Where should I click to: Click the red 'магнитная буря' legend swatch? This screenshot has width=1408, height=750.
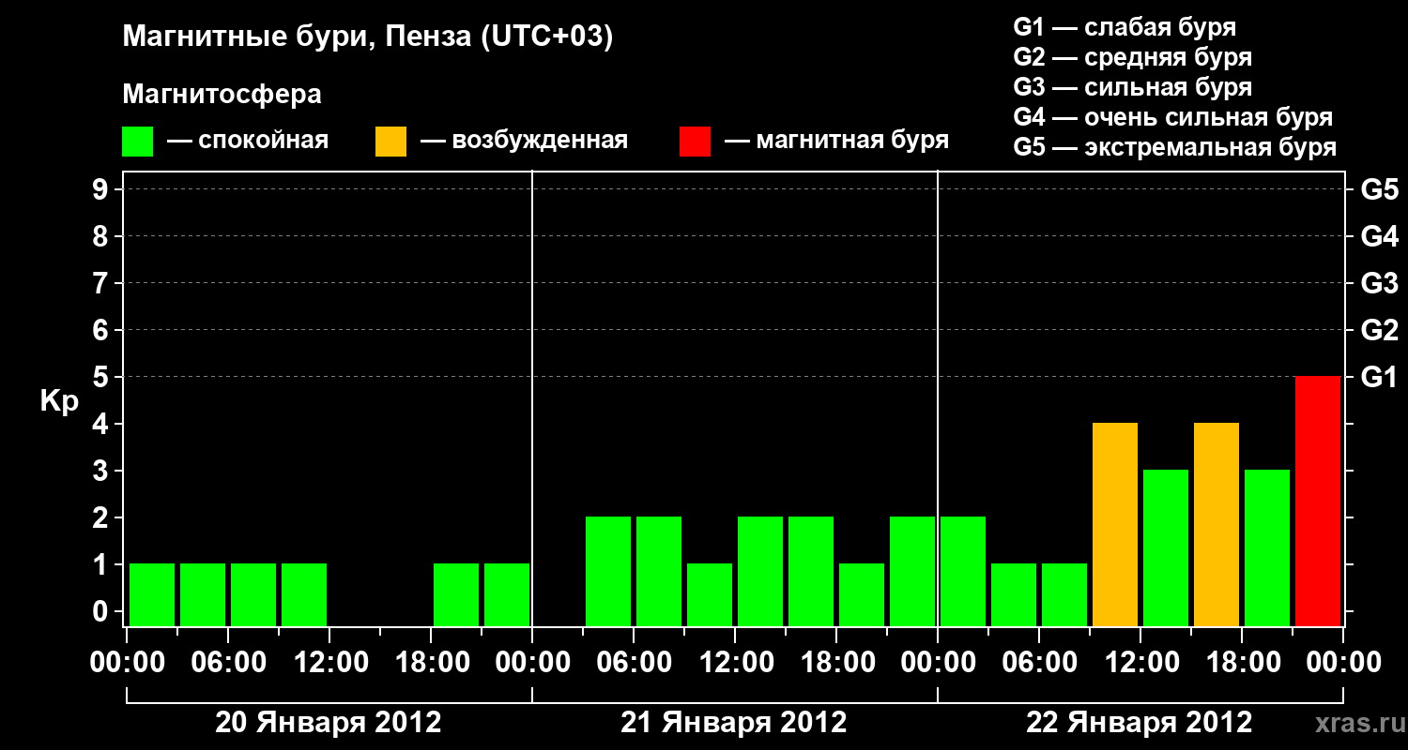click(x=696, y=142)
